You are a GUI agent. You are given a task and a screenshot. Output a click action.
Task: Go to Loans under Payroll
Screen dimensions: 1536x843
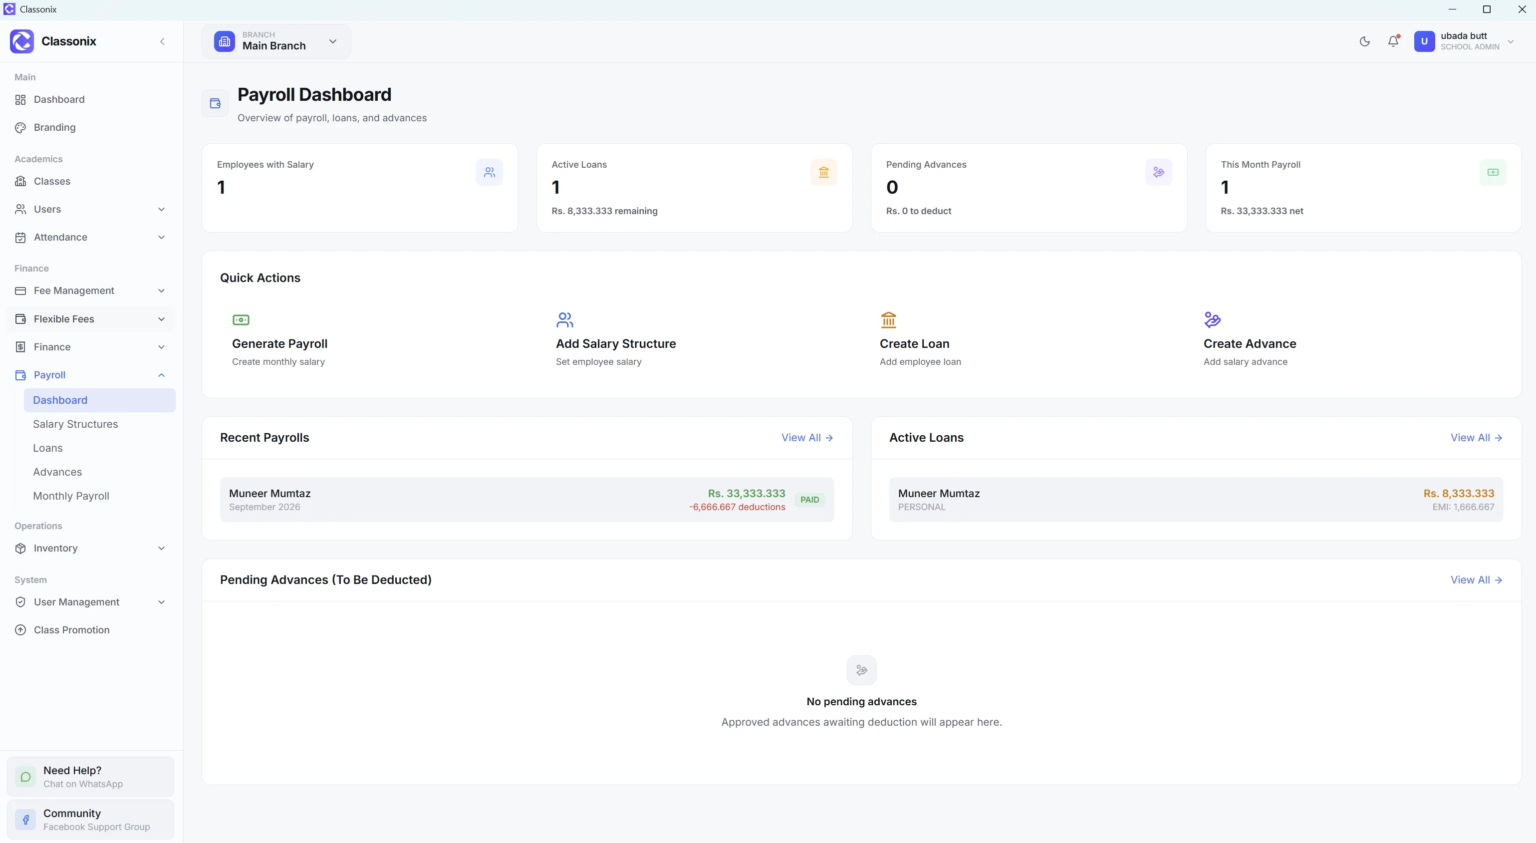(x=100, y=448)
